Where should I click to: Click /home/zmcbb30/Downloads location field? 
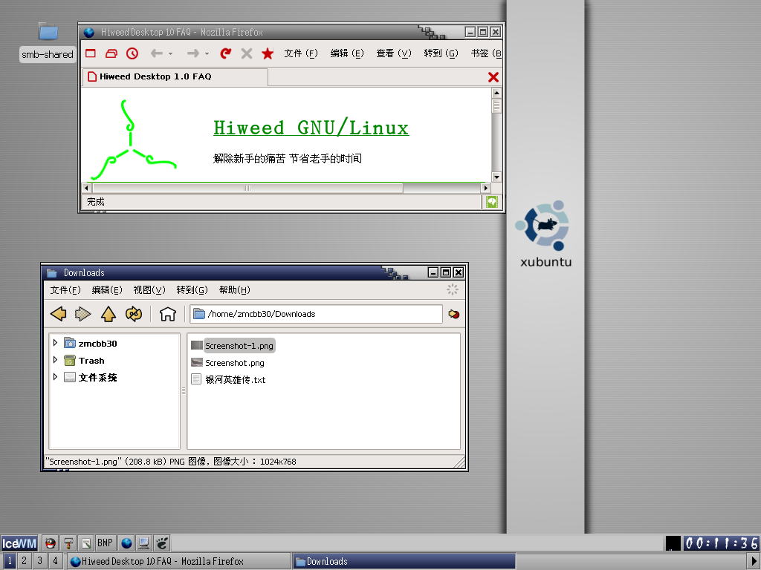pos(317,314)
